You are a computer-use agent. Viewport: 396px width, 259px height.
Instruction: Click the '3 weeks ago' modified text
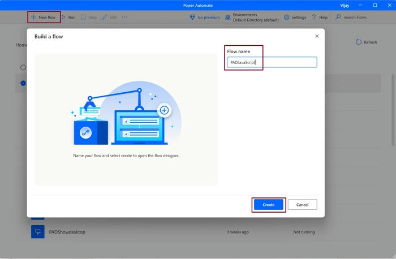[238, 232]
